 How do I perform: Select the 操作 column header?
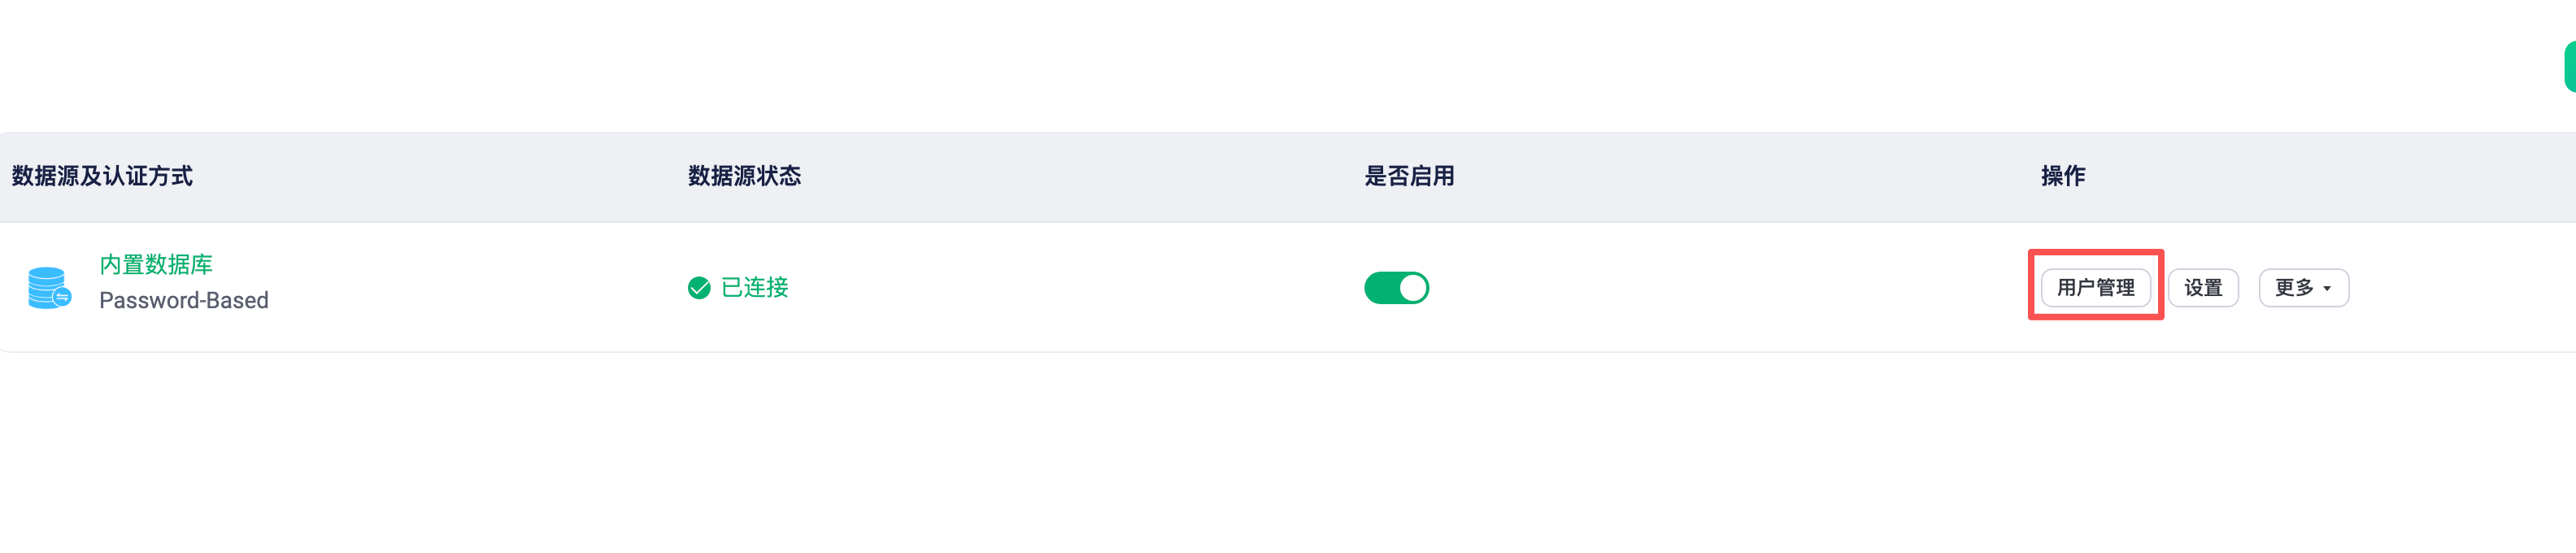coord(2062,177)
